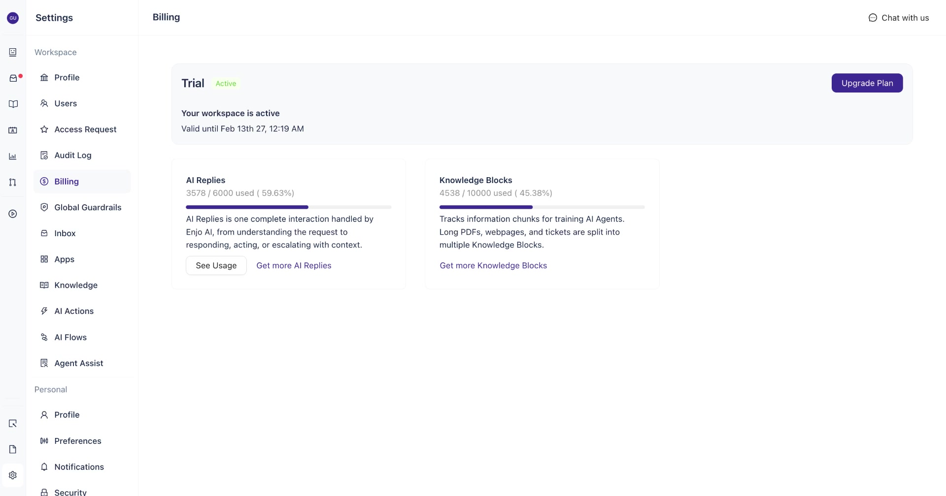Open AI Flows settings
Image resolution: width=946 pixels, height=496 pixels.
pyautogui.click(x=82, y=337)
